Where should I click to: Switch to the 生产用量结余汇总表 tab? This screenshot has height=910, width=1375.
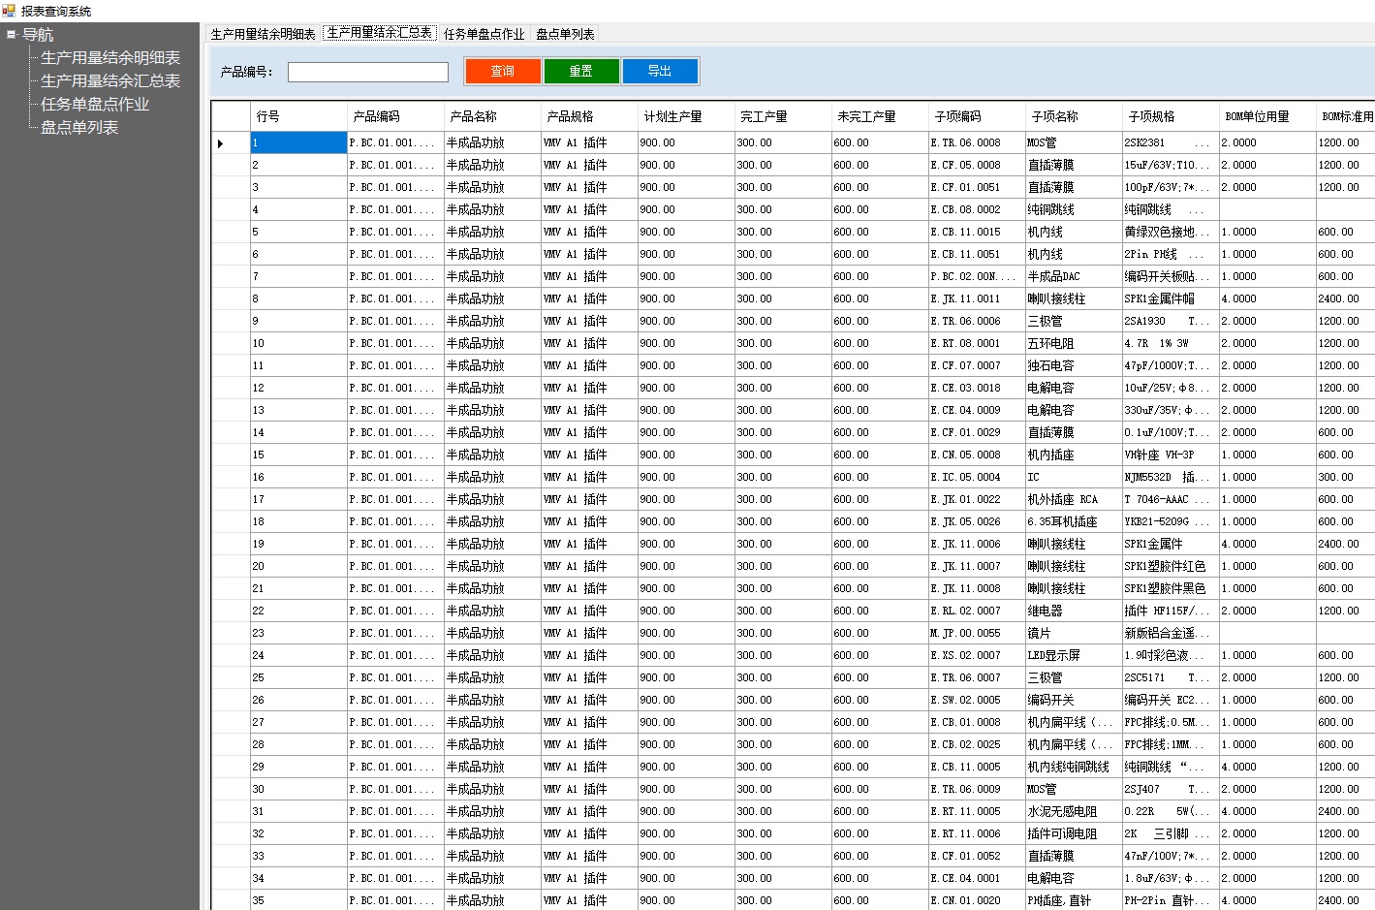(379, 33)
